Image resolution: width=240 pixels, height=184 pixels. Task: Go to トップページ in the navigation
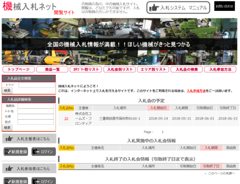(18, 69)
